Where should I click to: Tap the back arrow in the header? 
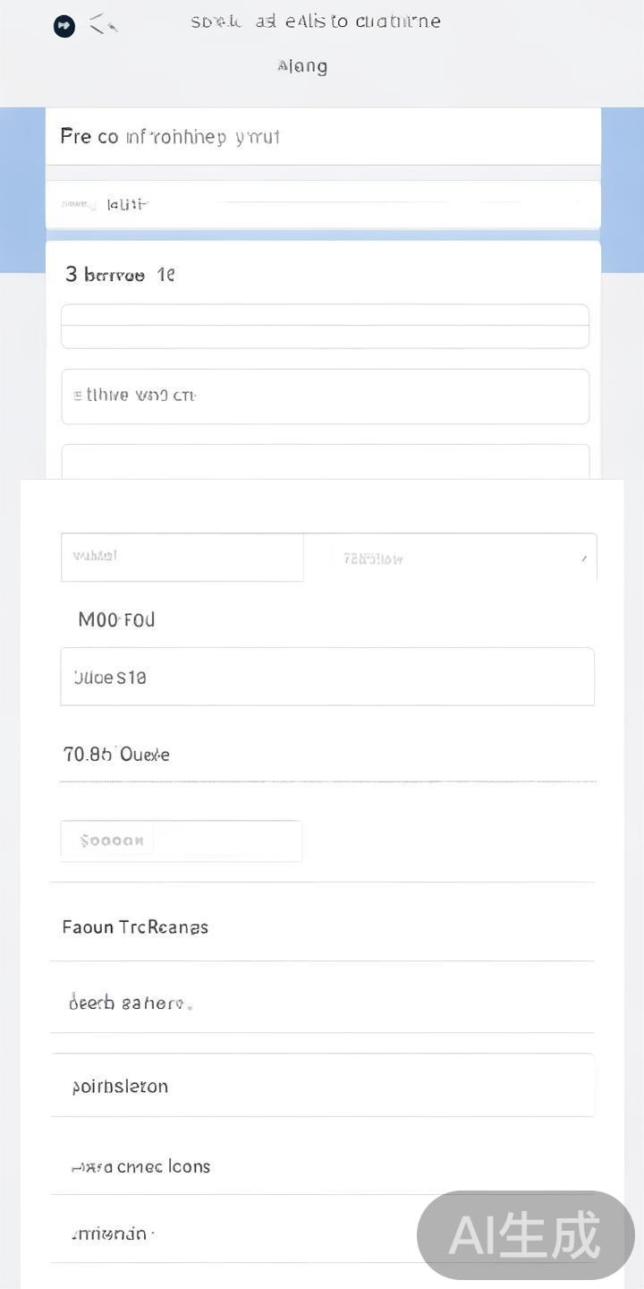pyautogui.click(x=103, y=24)
